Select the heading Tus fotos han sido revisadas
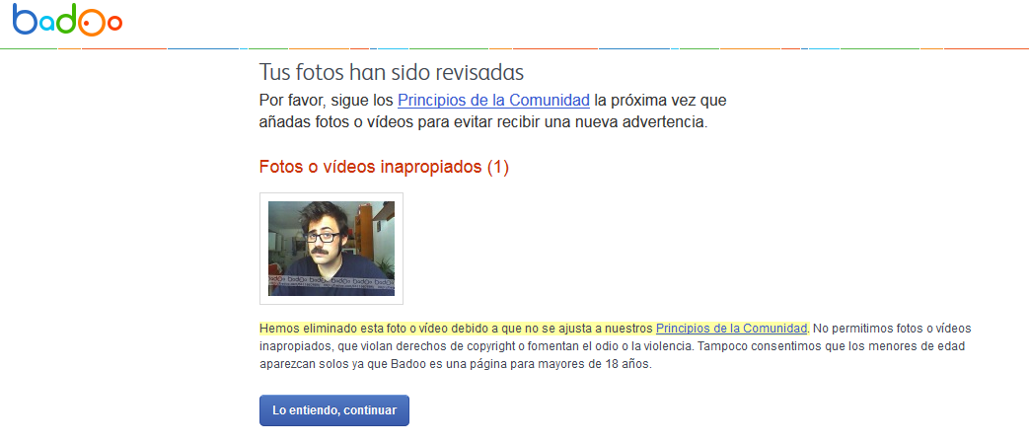Screen dimensions: 1029x443 [x=391, y=72]
